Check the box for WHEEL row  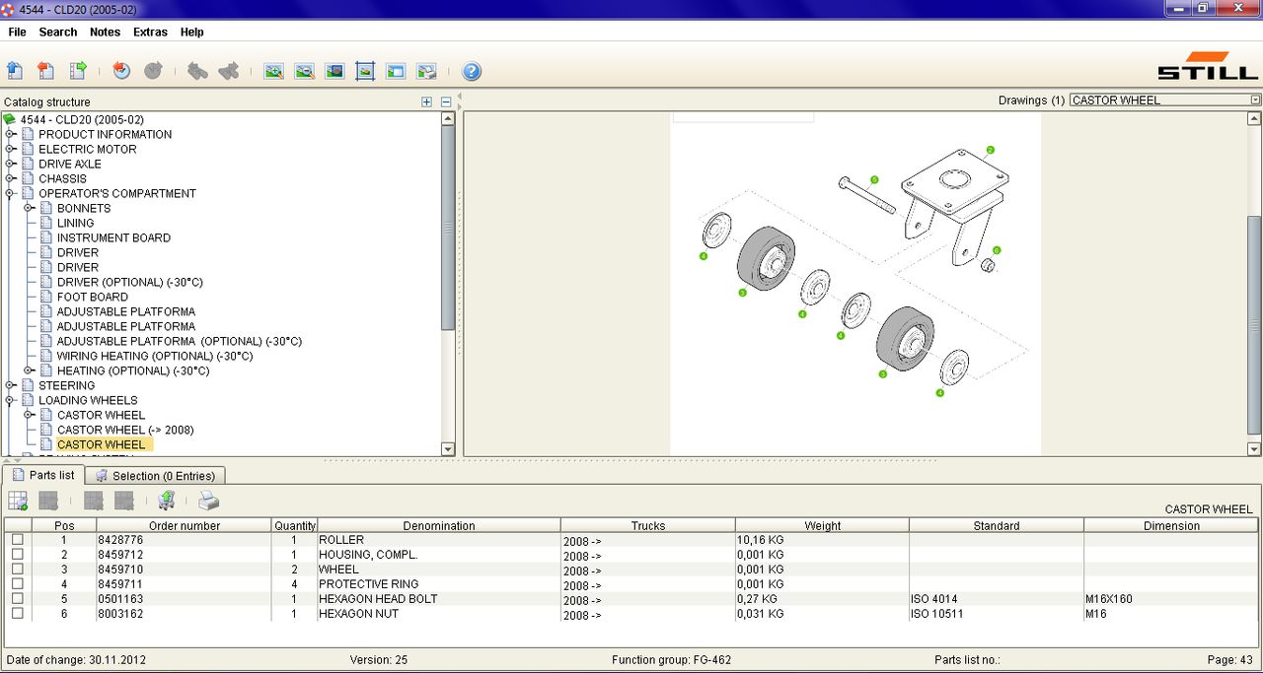[18, 570]
